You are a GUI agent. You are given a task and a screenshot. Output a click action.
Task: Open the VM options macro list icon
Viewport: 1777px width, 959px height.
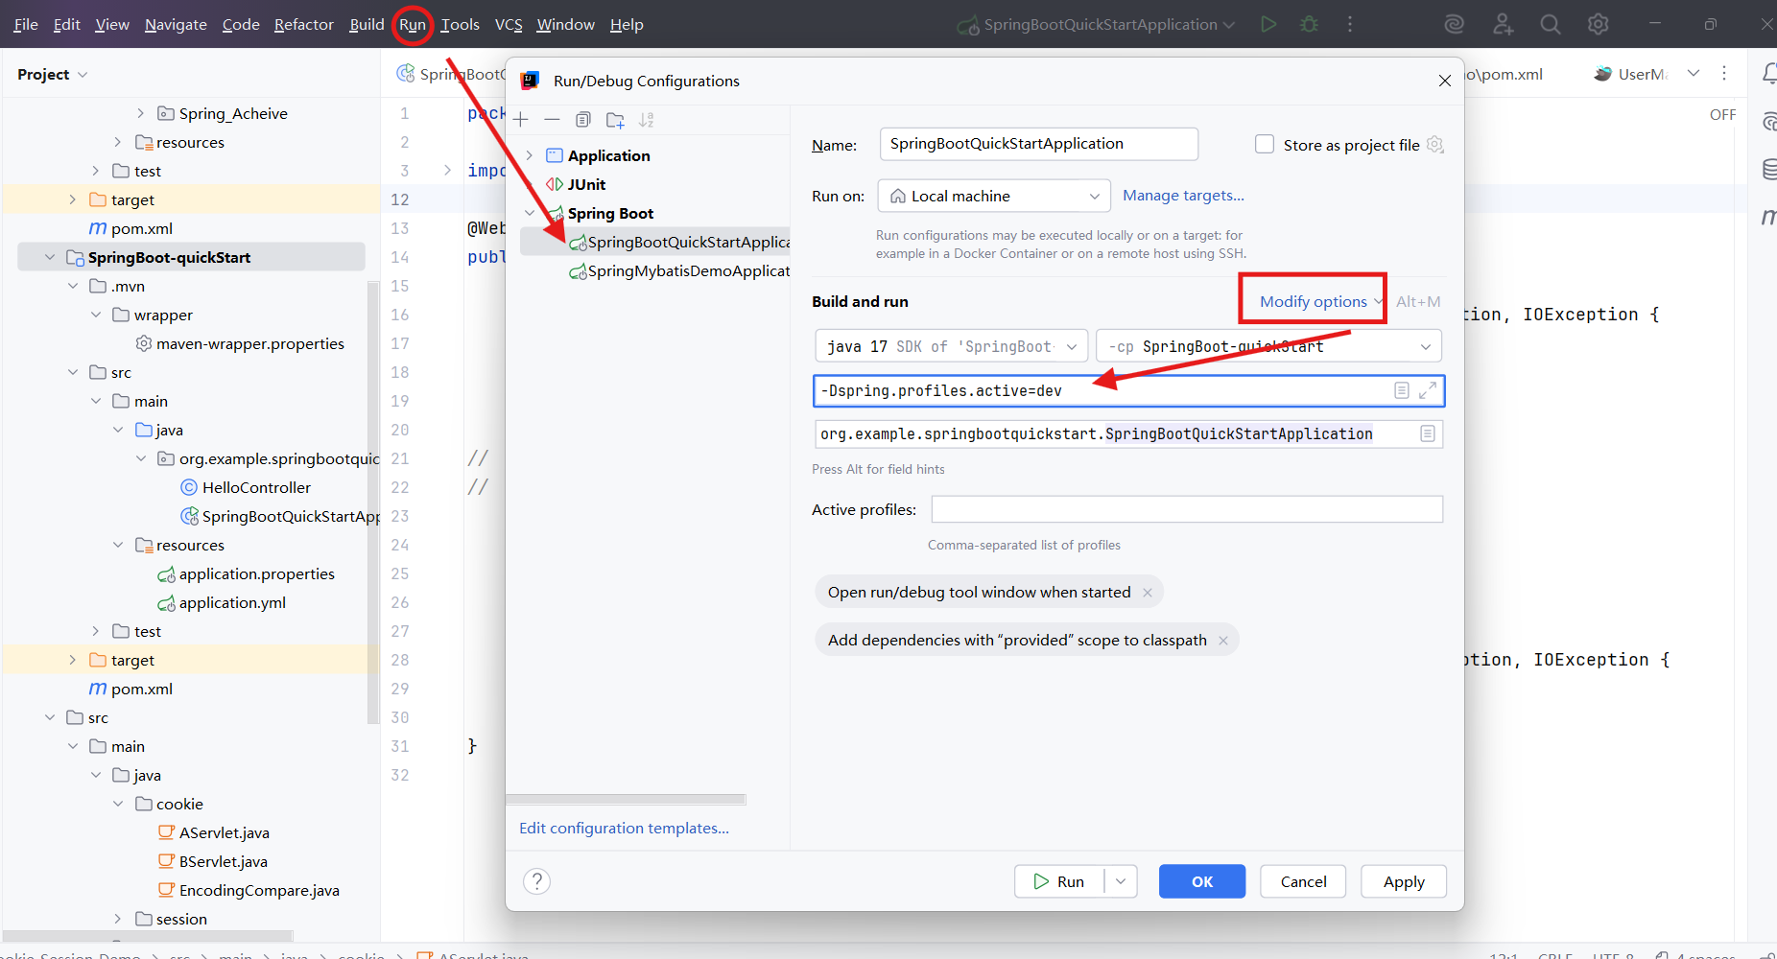coord(1402,390)
